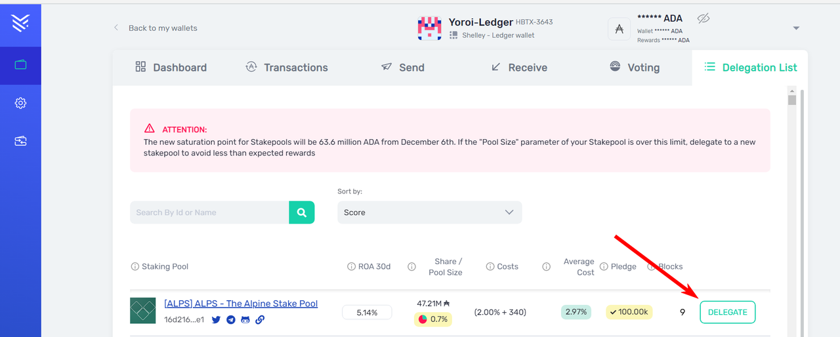The height and width of the screenshot is (337, 840).
Task: Click the ALPS pool website link icon
Action: [260, 320]
